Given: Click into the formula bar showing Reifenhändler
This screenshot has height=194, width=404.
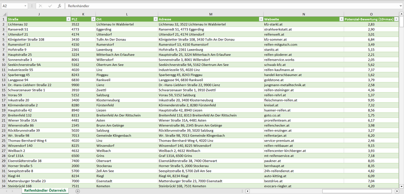Looking at the screenshot, I should coord(224,6).
